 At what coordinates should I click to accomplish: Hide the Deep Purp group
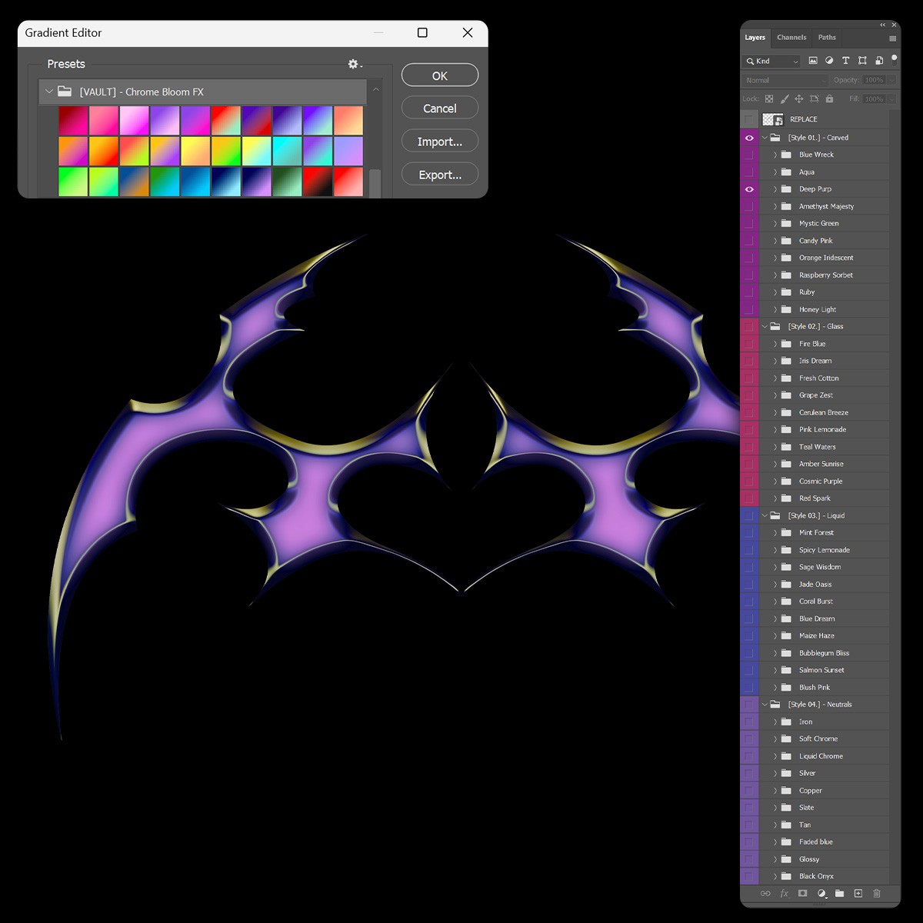tap(749, 189)
